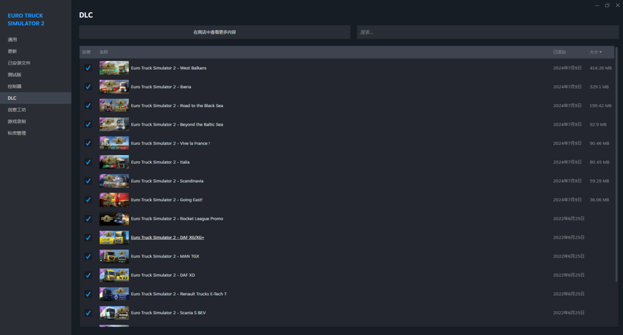Disable the Italia DLC checkbox
Viewport: 623px width, 335px height.
88,162
